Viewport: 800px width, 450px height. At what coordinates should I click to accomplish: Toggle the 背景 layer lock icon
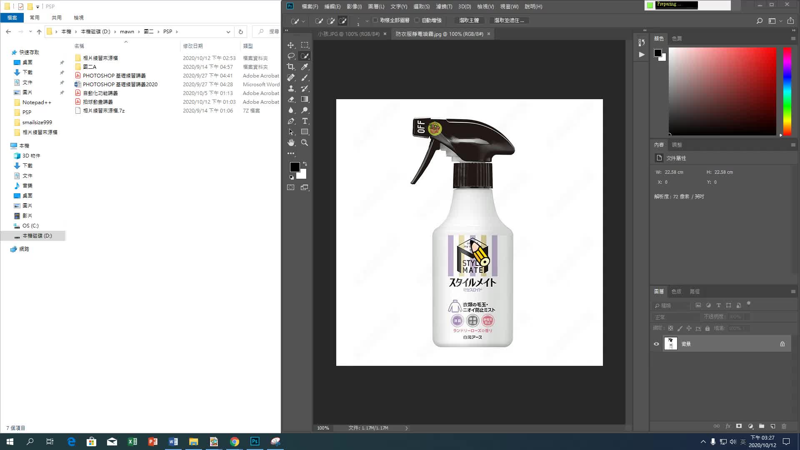coord(782,344)
